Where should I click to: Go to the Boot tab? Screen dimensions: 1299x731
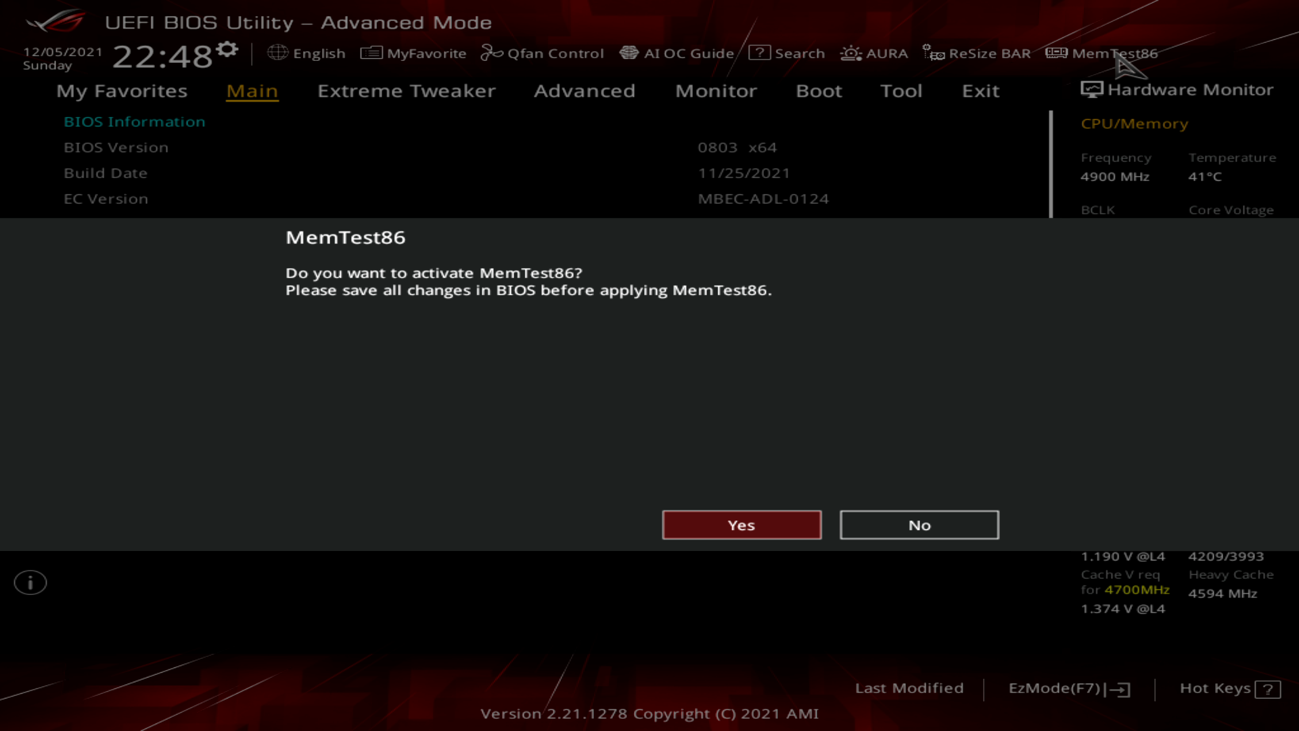pos(819,91)
